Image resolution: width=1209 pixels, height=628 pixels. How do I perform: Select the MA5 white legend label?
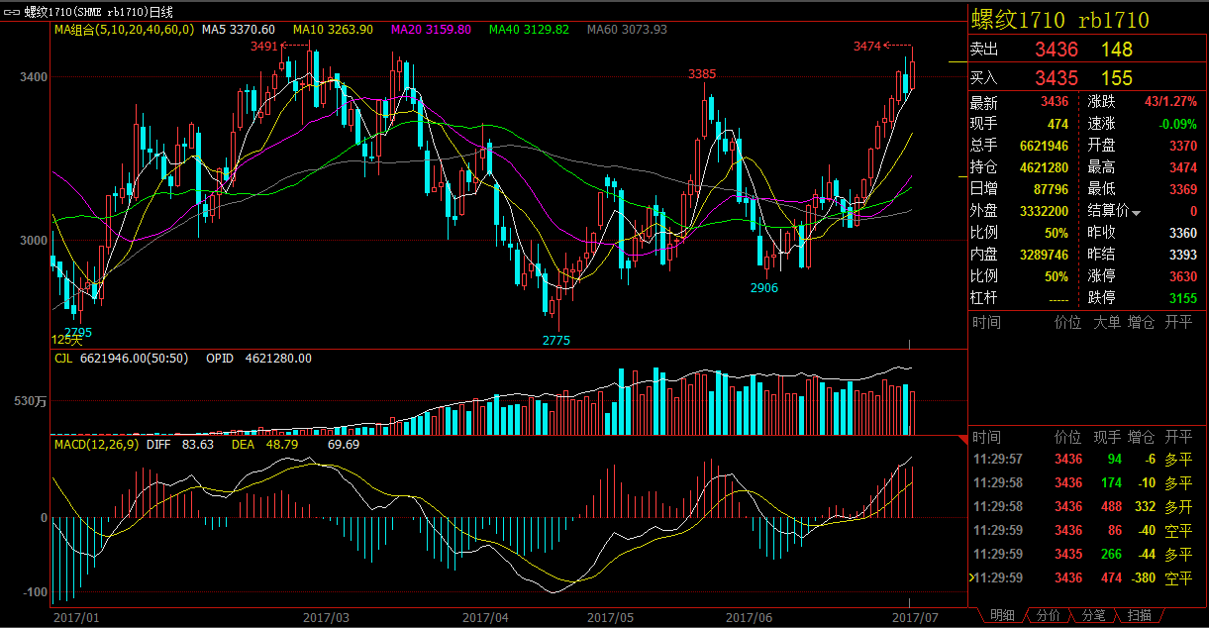point(238,30)
